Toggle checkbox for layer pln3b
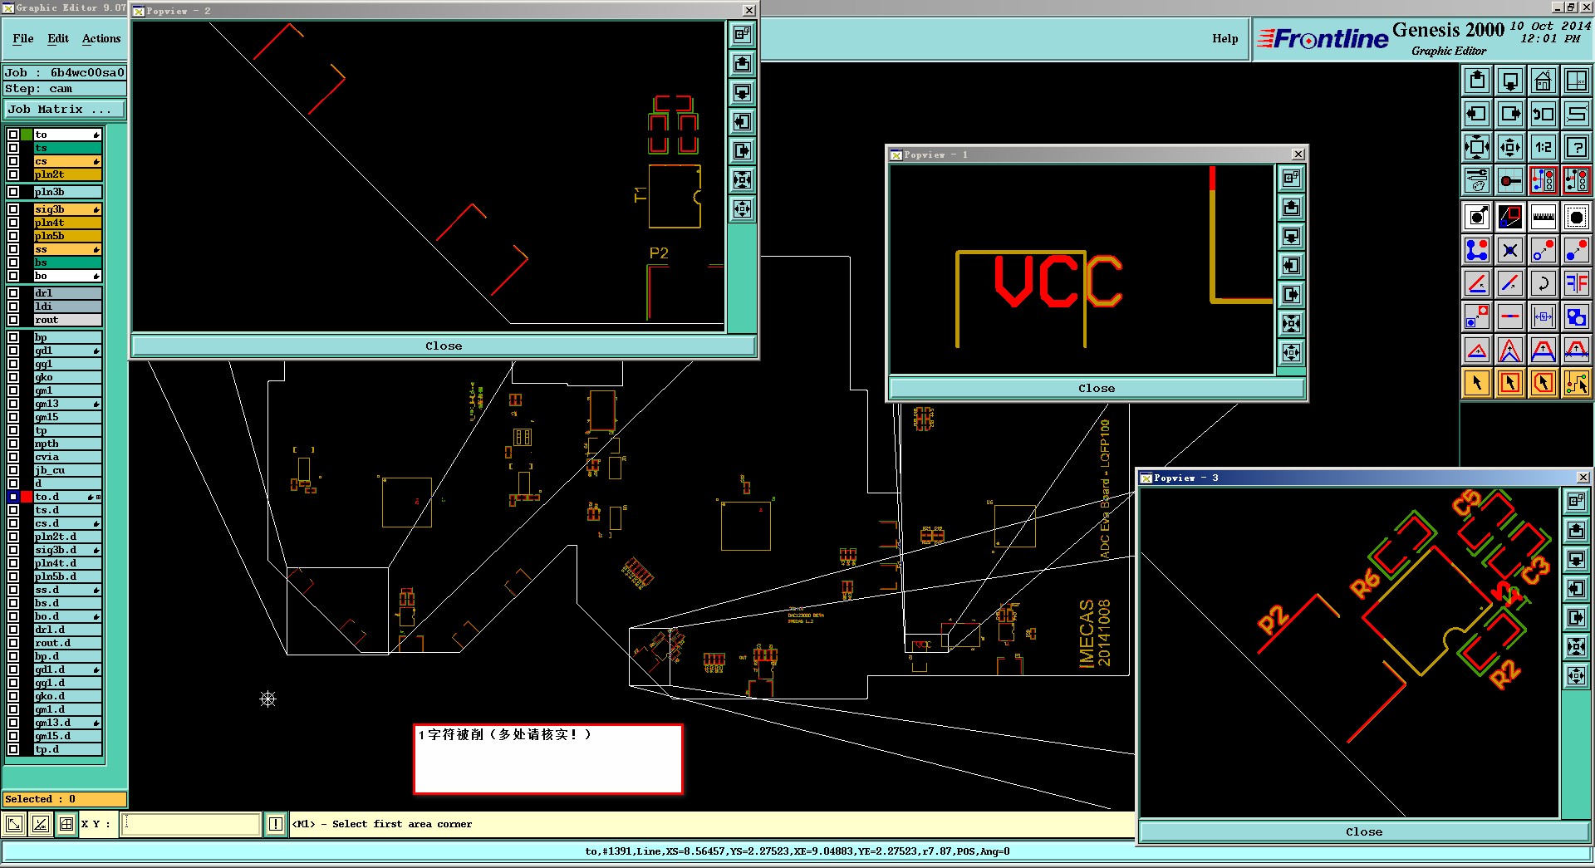The image size is (1595, 868). click(x=13, y=192)
